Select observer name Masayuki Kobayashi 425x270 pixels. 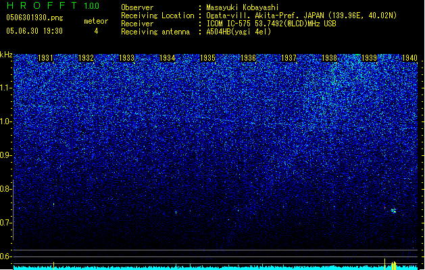pyautogui.click(x=243, y=7)
